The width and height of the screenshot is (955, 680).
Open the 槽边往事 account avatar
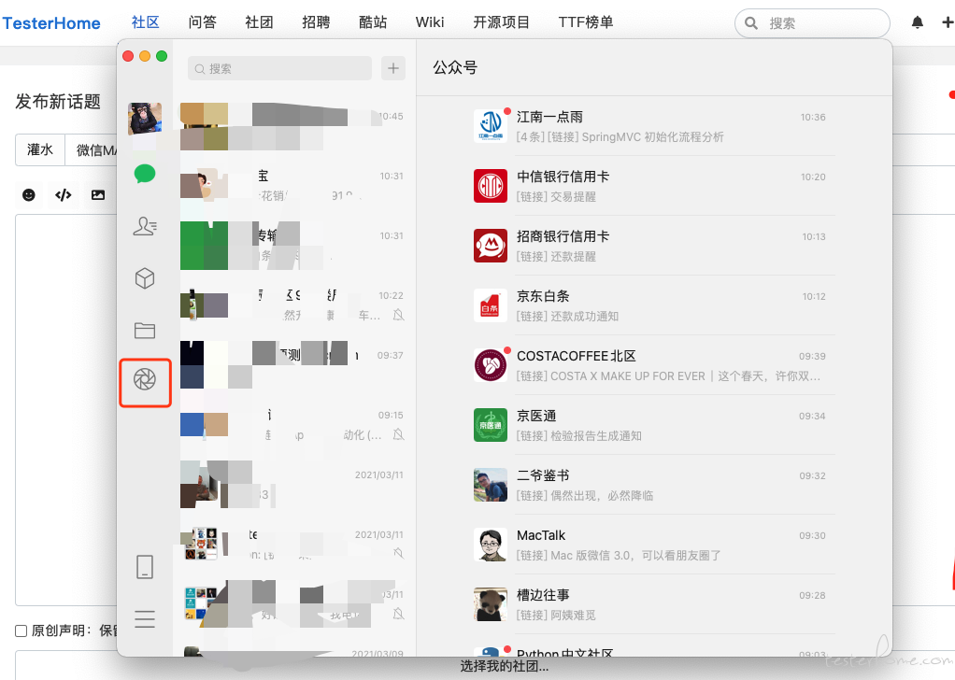(491, 604)
